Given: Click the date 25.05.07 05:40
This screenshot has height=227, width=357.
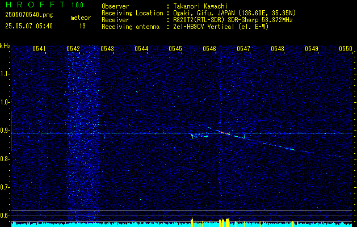Looking at the screenshot, I should (x=29, y=26).
